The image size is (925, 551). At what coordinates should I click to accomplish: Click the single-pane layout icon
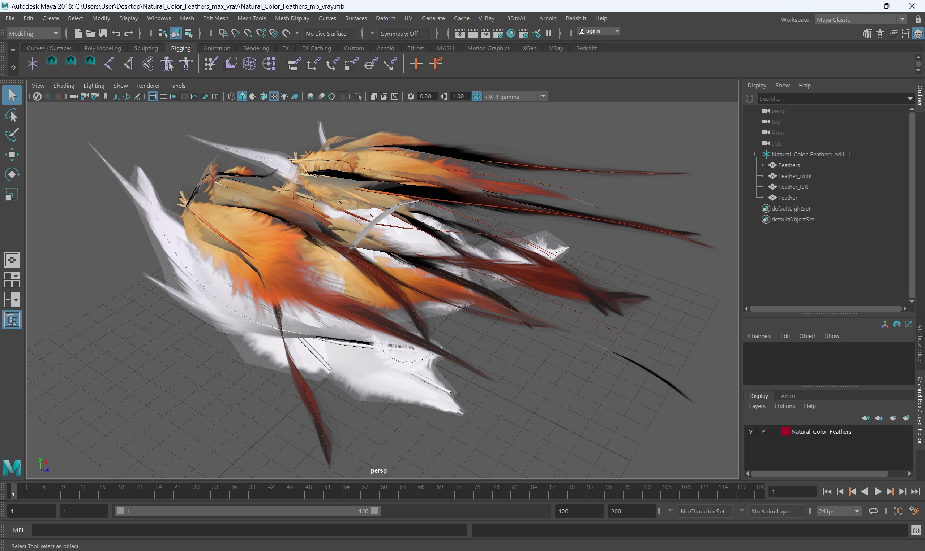pyautogui.click(x=12, y=260)
